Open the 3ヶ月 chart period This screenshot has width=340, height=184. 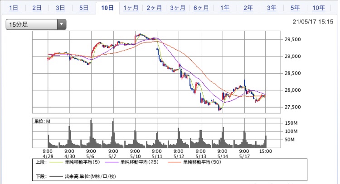(178, 8)
